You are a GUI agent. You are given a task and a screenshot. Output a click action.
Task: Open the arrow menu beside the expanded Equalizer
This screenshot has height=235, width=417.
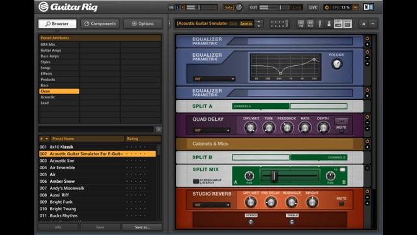point(367,64)
